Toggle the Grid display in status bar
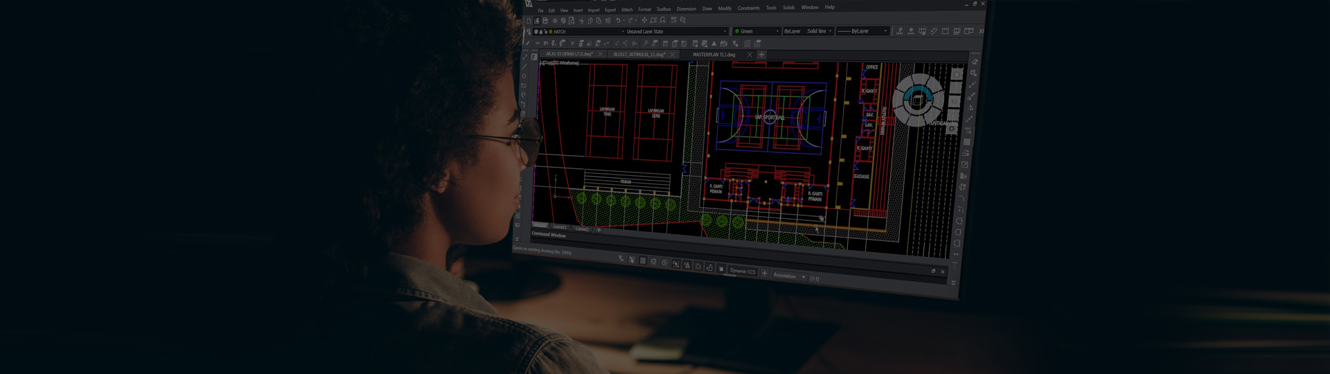This screenshot has width=1330, height=374. [x=643, y=261]
